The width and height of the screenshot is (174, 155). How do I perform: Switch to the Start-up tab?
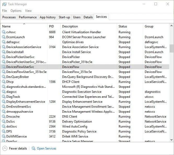64,17
